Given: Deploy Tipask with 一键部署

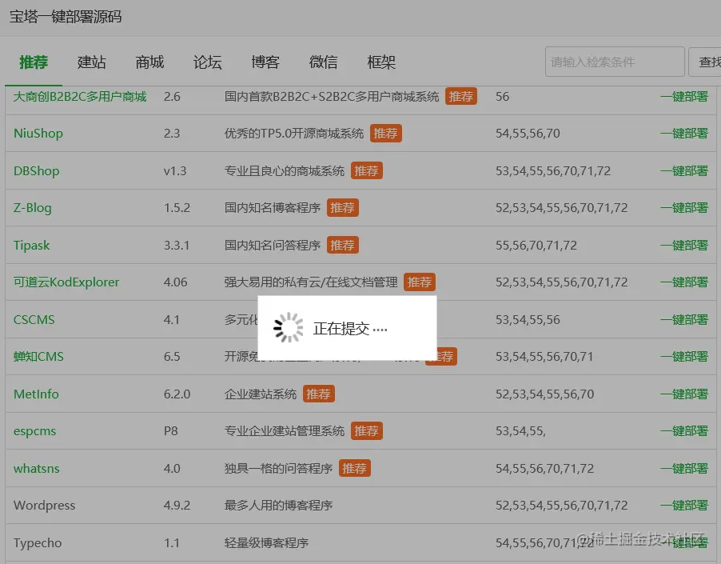Looking at the screenshot, I should pyautogui.click(x=683, y=245).
